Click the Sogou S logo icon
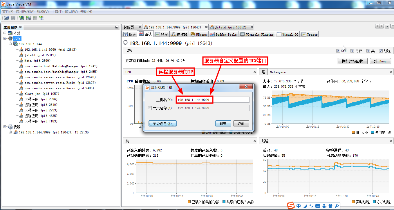The image size is (394, 210). tap(290, 206)
